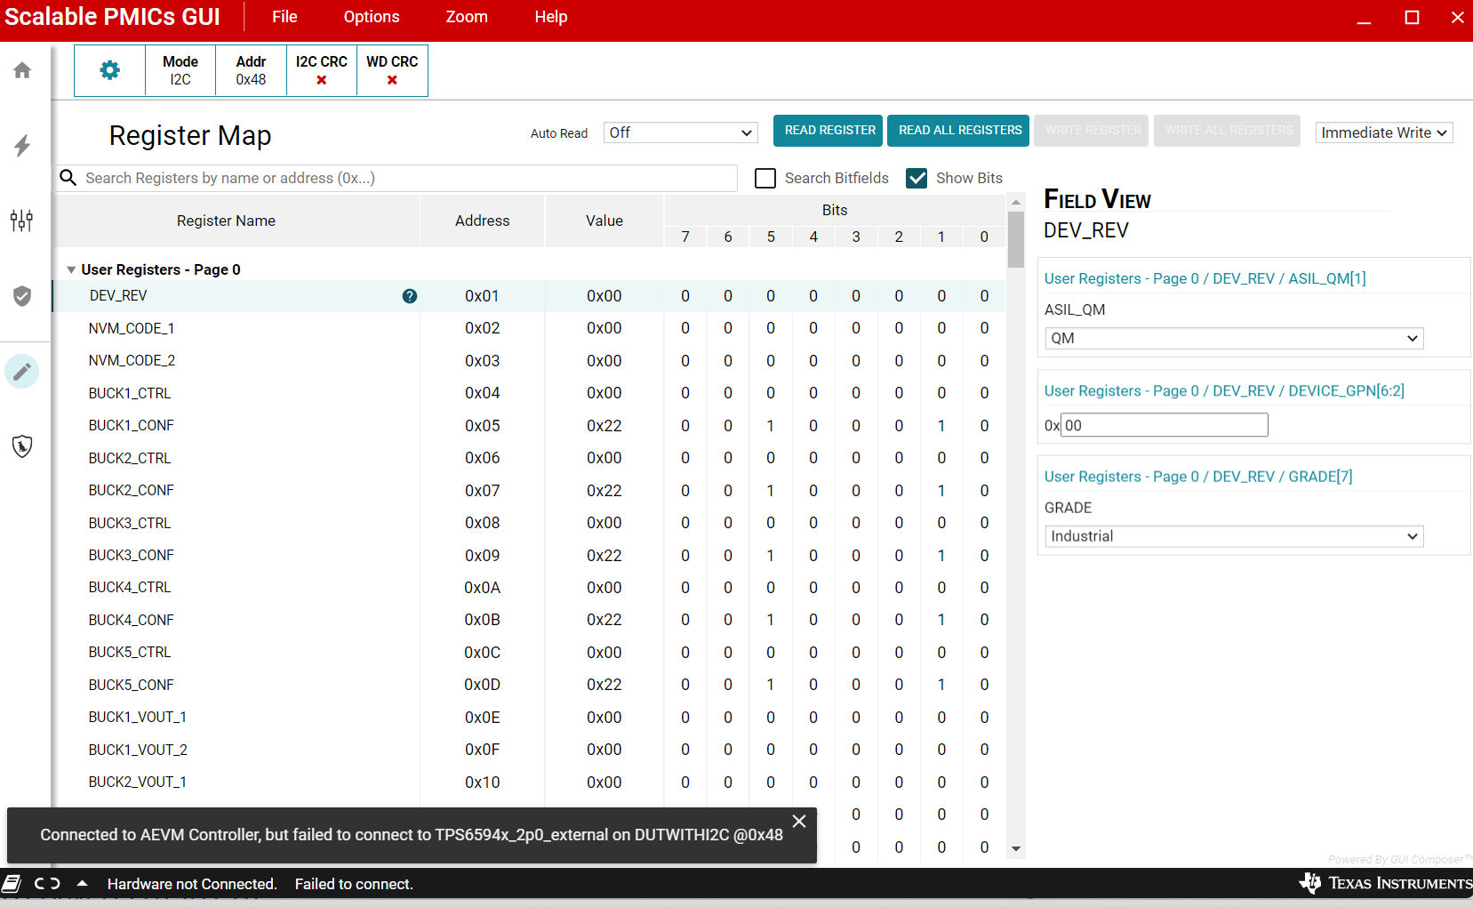Screen dimensions: 1473x907
Task: Toggle bit 1 of BUCK5_CONF
Action: coord(941,685)
